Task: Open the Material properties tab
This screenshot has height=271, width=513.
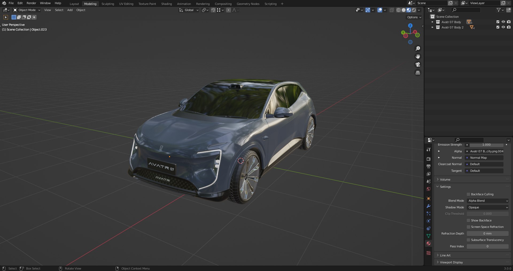Action: (x=429, y=243)
